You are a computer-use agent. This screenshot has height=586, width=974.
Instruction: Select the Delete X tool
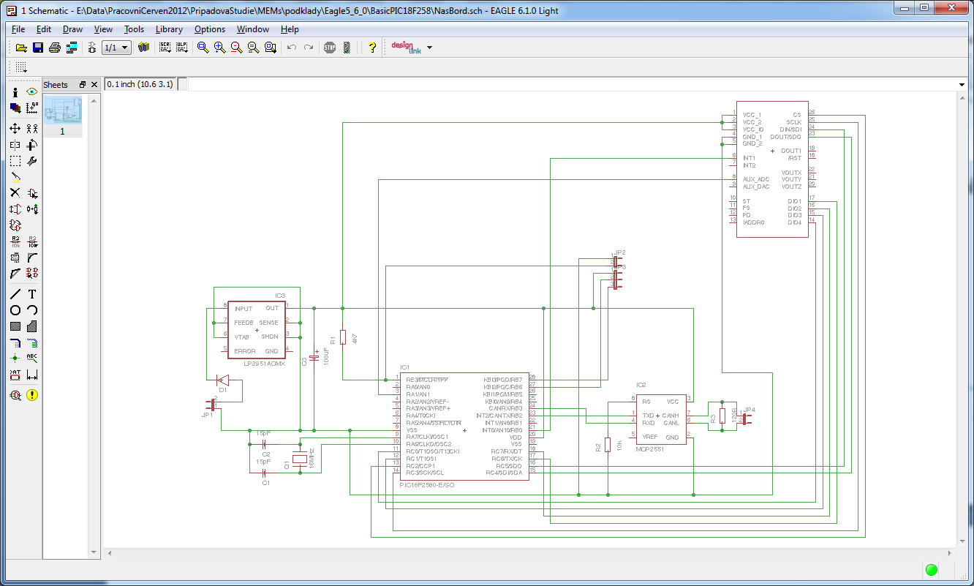click(15, 193)
